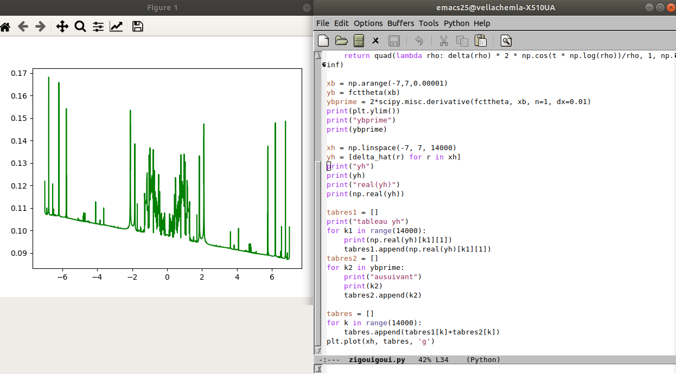The height and width of the screenshot is (374, 676).
Task: Activate the pan/move axes tool
Action: 62,27
